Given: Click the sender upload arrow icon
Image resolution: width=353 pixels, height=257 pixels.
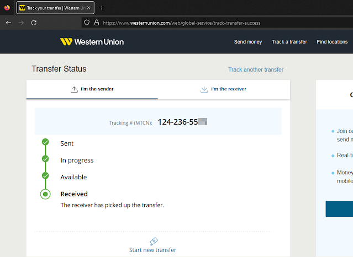Looking at the screenshot, I should 74,89.
